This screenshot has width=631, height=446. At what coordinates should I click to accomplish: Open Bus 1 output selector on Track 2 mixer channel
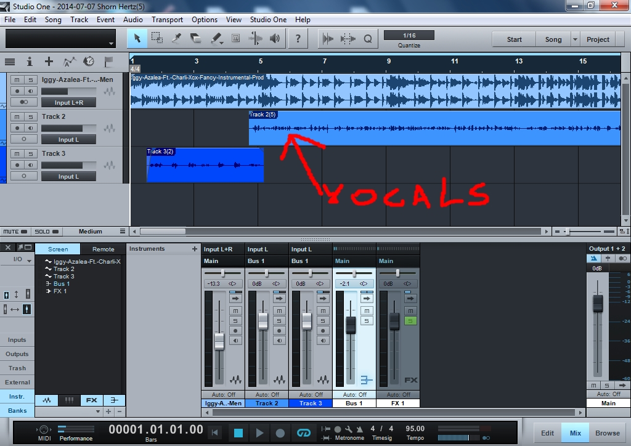click(266, 261)
